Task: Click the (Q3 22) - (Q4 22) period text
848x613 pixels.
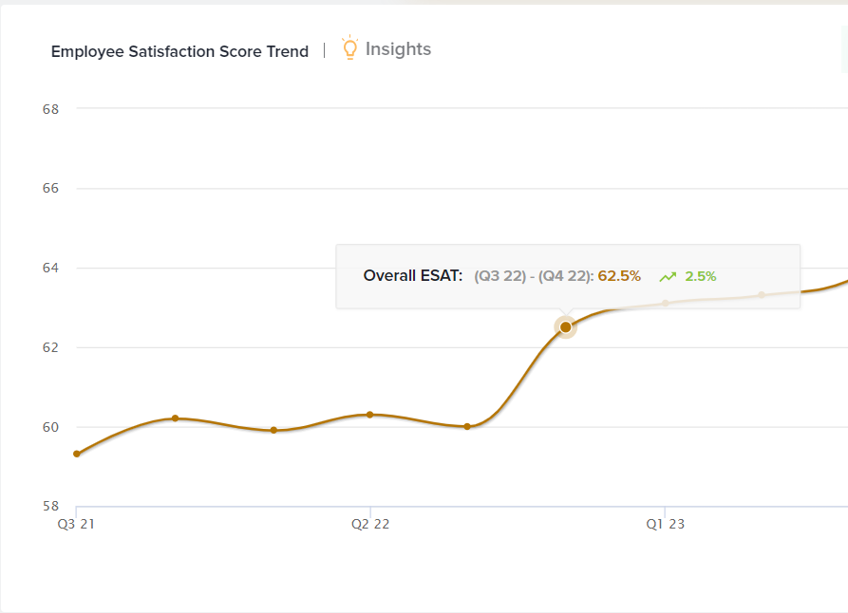Action: (x=534, y=276)
